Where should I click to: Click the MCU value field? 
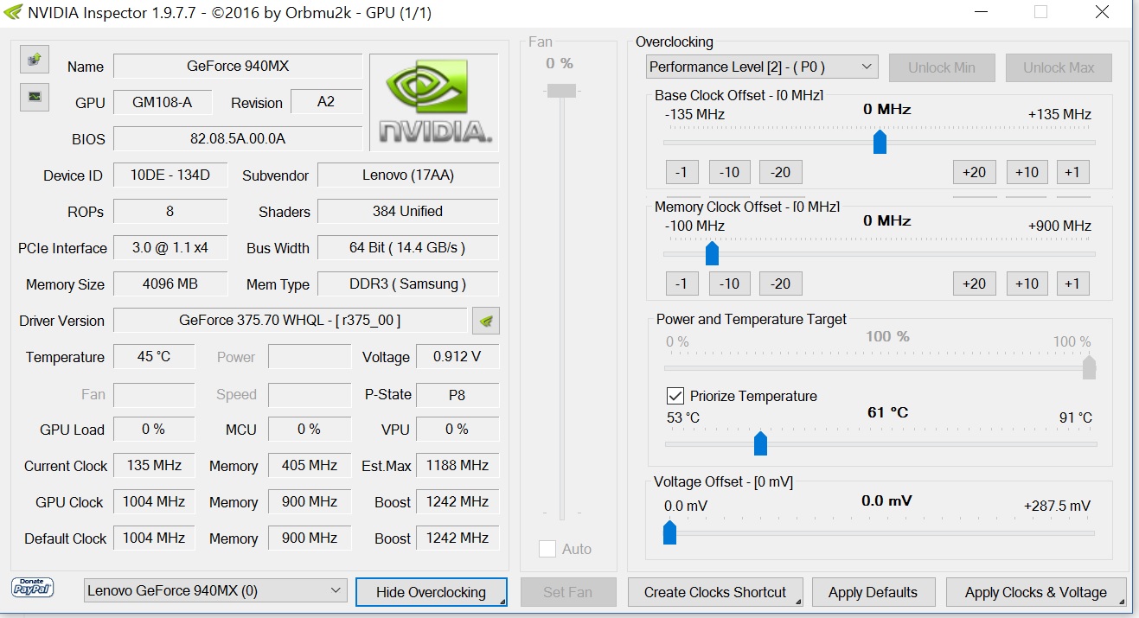310,429
